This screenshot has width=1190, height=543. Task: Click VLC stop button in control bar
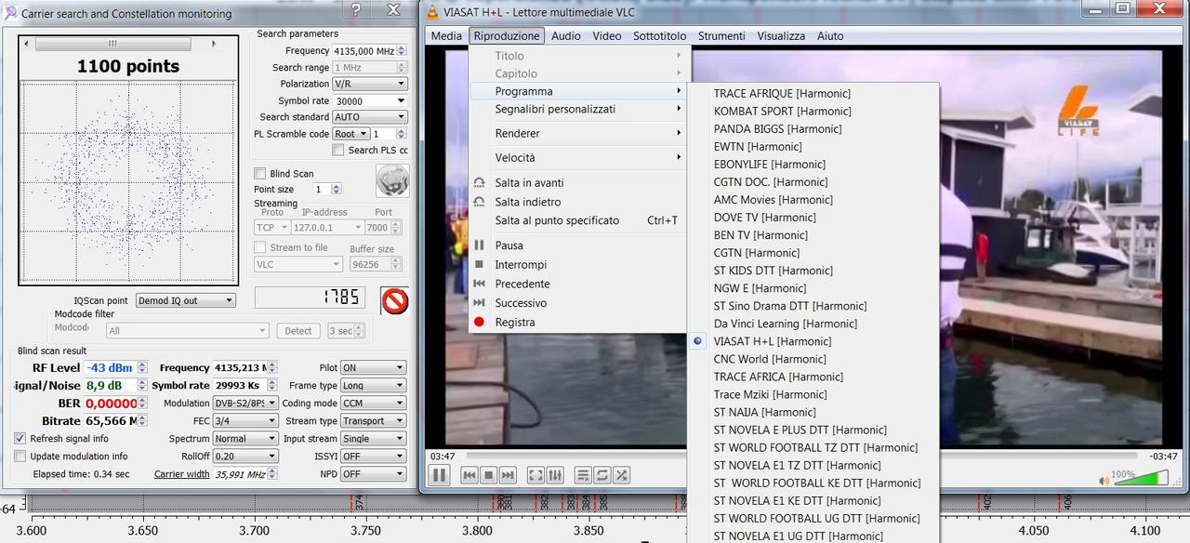(488, 475)
